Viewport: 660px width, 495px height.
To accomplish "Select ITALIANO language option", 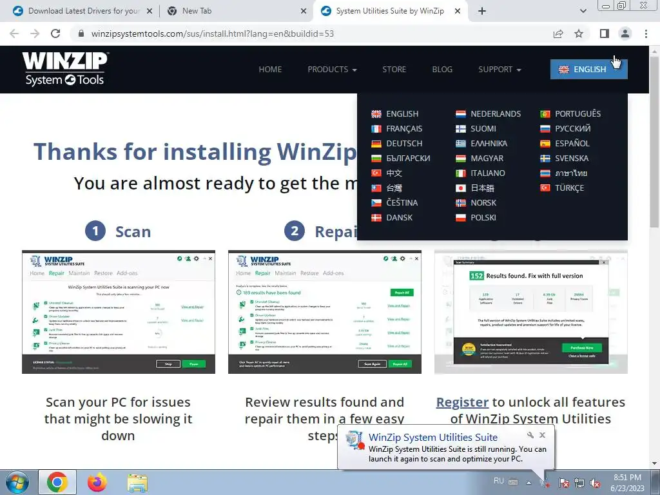I will pyautogui.click(x=480, y=173).
